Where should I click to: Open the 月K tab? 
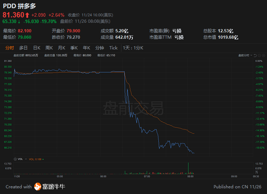point(62,48)
